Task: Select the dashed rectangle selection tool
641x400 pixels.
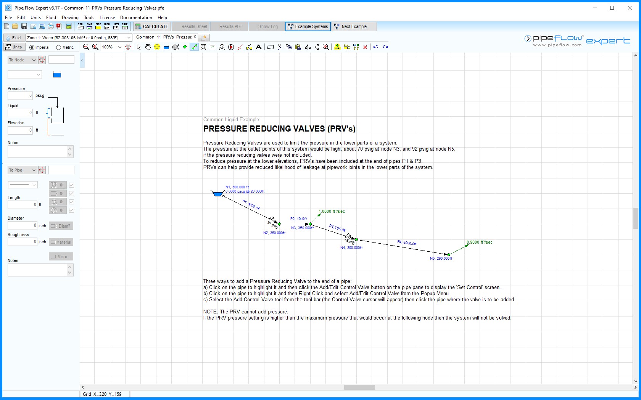Action: (x=271, y=47)
